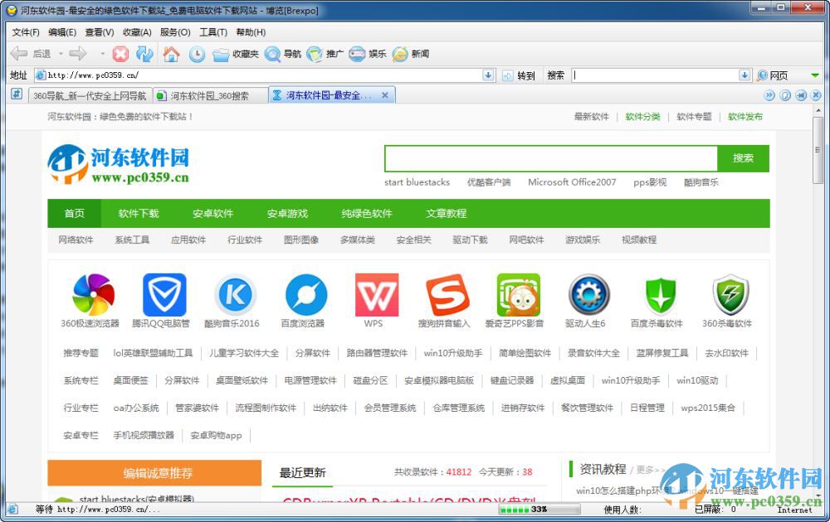Click the green 搜索 button
830x522 pixels.
(743, 157)
